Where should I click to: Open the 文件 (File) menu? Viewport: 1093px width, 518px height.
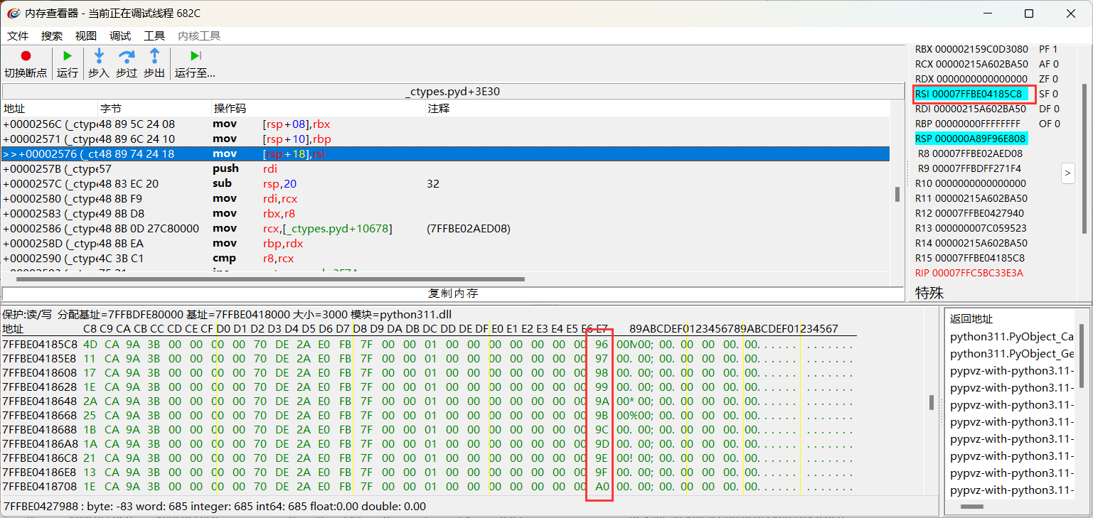click(18, 36)
